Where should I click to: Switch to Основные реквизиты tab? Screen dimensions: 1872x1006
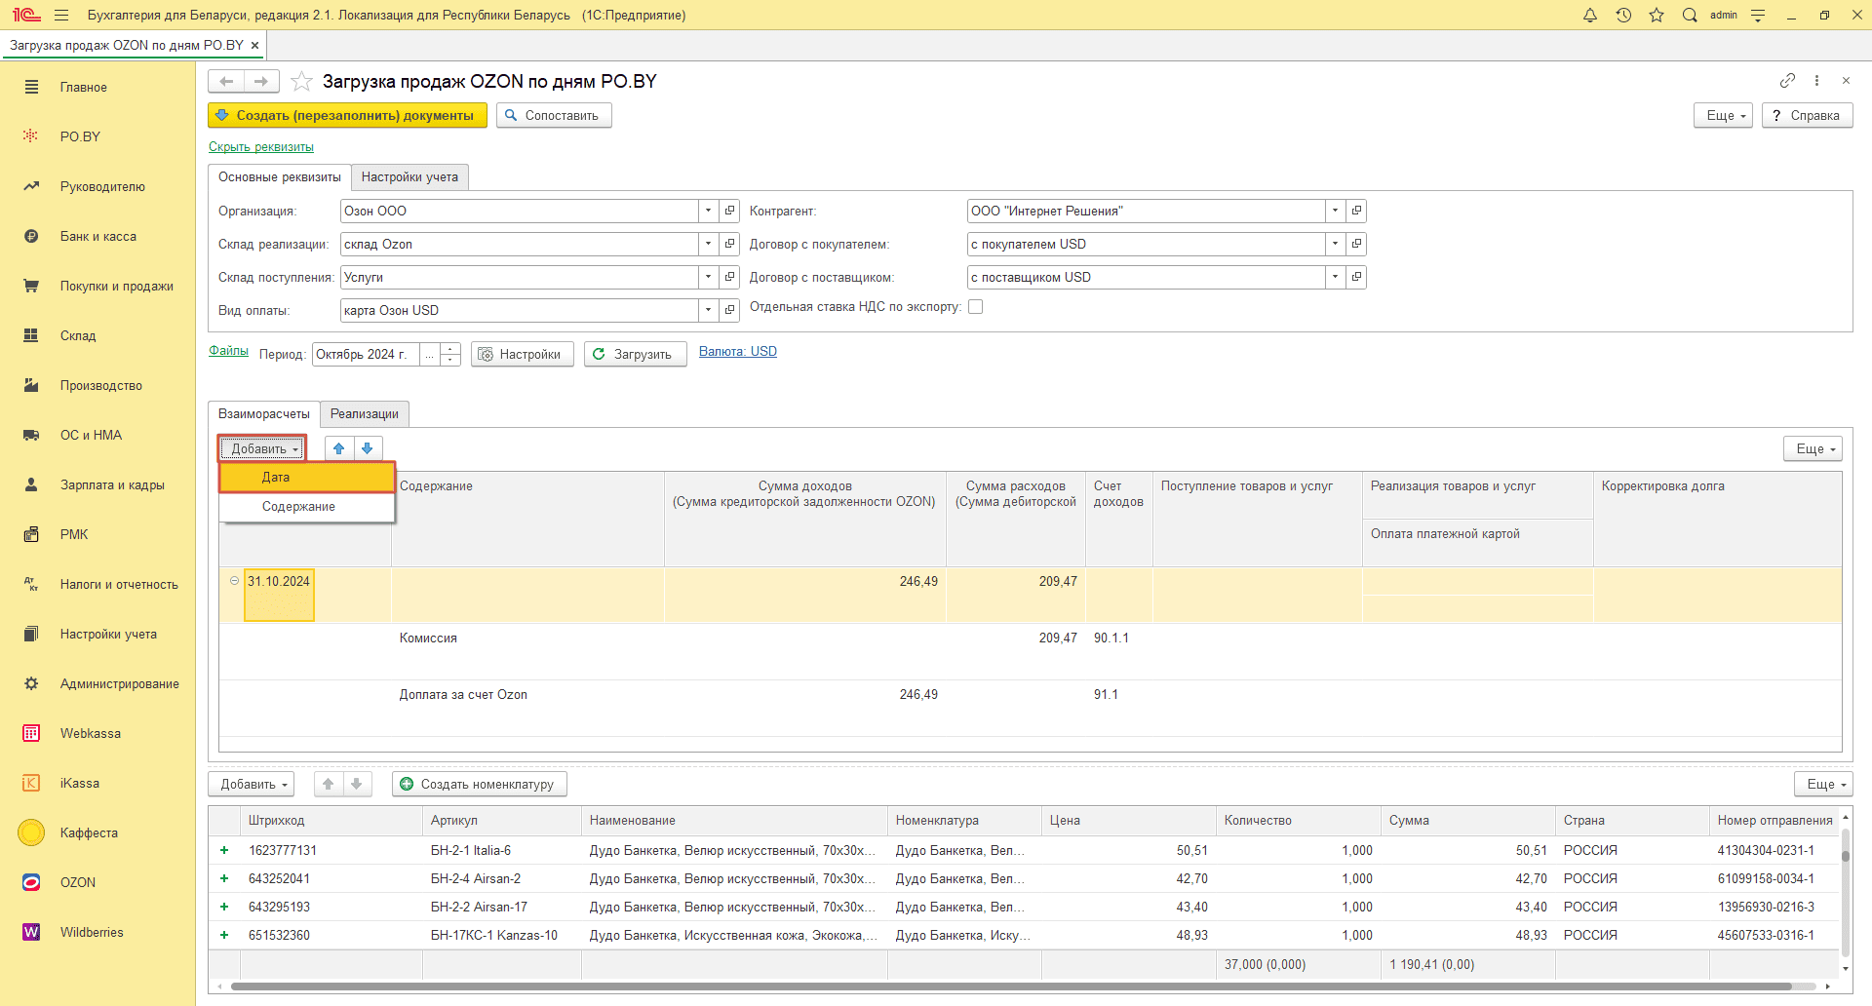[280, 176]
